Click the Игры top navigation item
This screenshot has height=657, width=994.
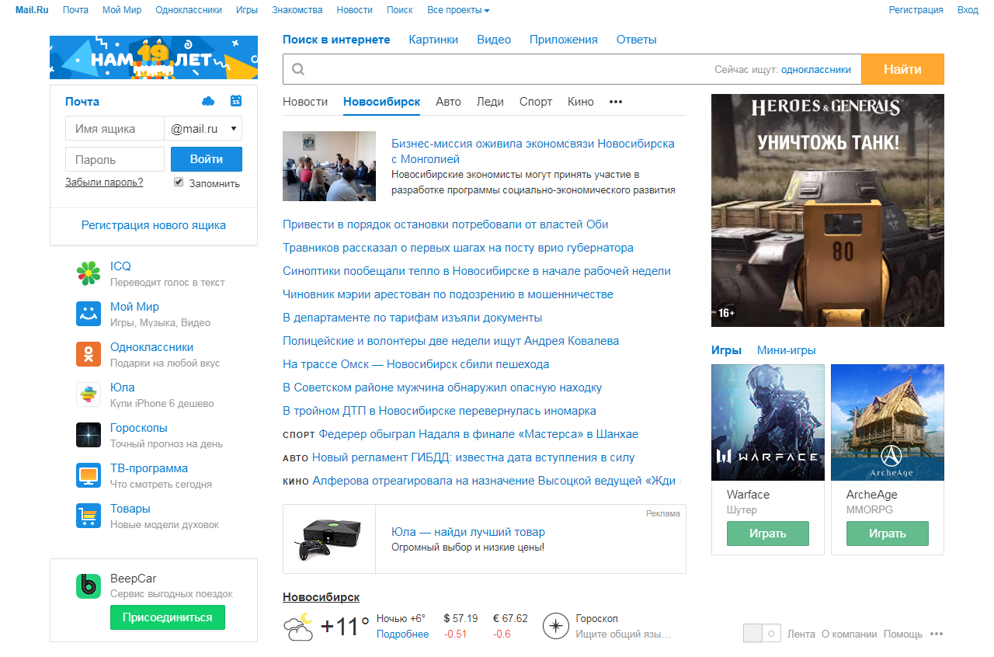(x=247, y=10)
